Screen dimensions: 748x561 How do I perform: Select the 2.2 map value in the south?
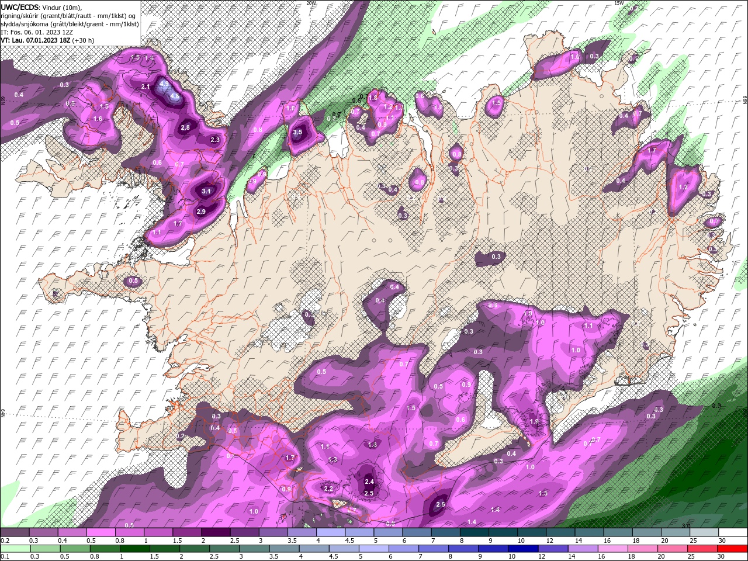[x=328, y=489]
